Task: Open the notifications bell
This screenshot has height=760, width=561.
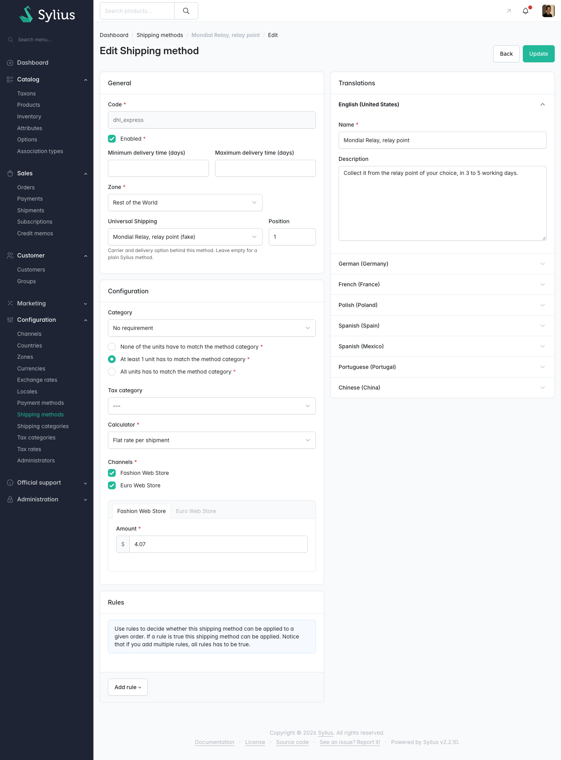Action: [x=526, y=11]
